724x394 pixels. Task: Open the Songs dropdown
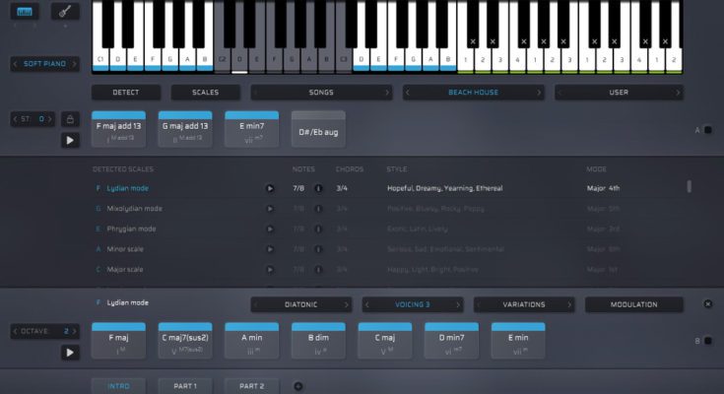coord(321,93)
